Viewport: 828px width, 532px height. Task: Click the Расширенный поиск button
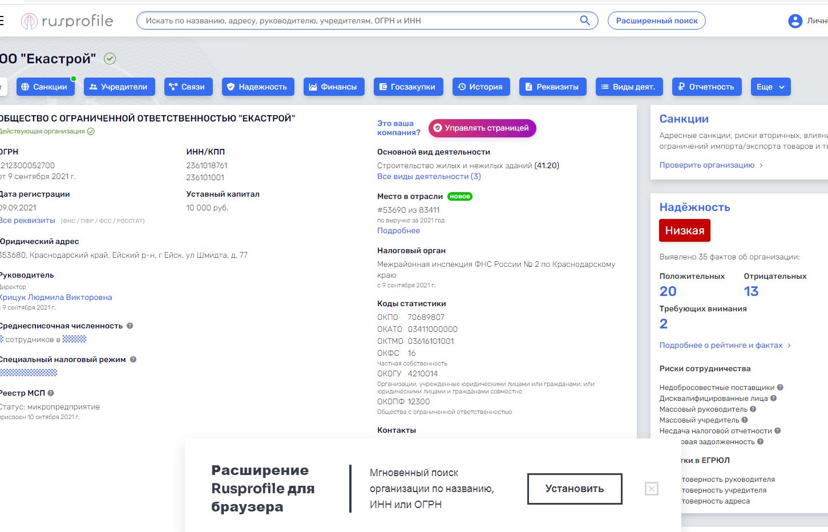tap(657, 21)
